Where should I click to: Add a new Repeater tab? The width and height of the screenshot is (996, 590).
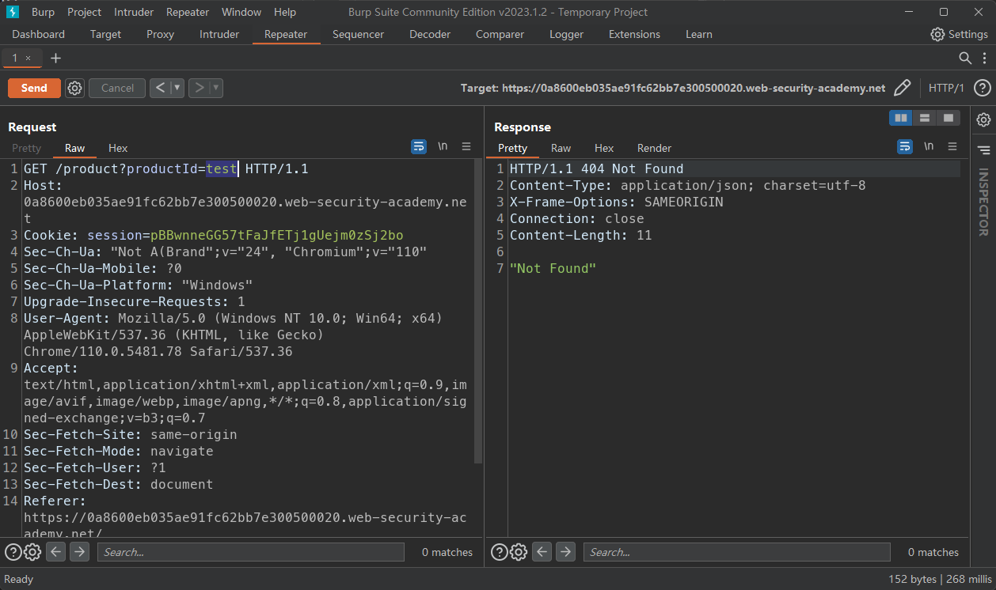(x=55, y=58)
